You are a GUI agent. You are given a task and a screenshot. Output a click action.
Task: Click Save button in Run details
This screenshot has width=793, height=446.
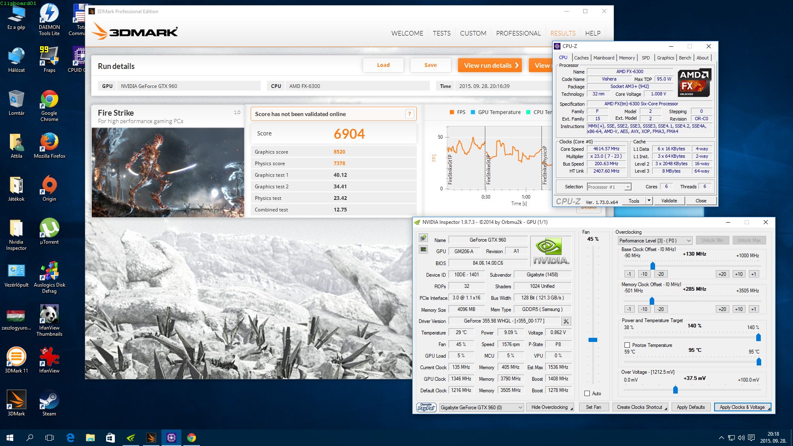[430, 65]
